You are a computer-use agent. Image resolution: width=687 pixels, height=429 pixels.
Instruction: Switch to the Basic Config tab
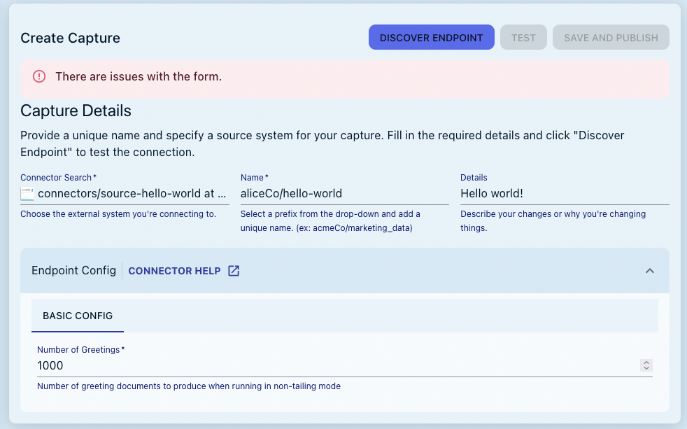pos(77,316)
